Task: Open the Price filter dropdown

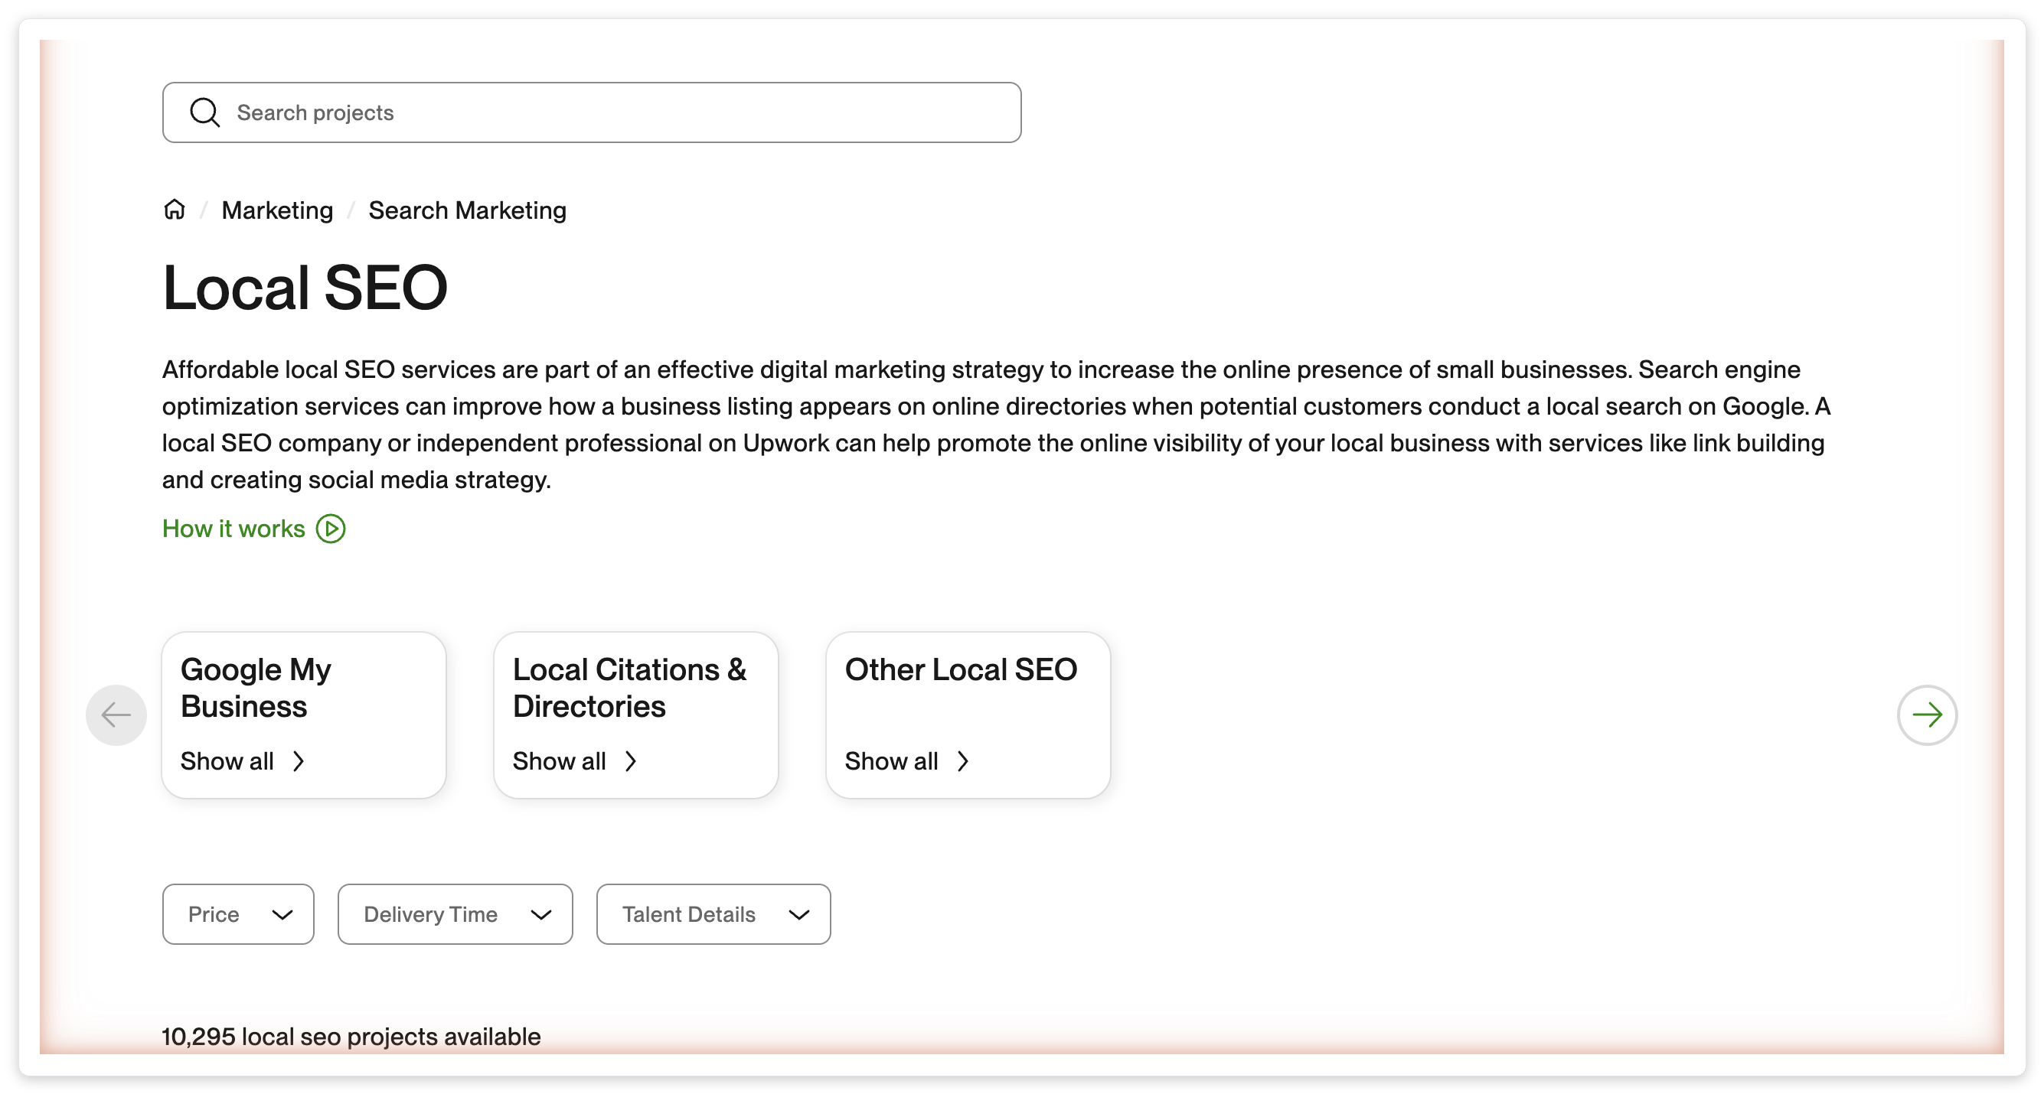Action: (x=237, y=914)
